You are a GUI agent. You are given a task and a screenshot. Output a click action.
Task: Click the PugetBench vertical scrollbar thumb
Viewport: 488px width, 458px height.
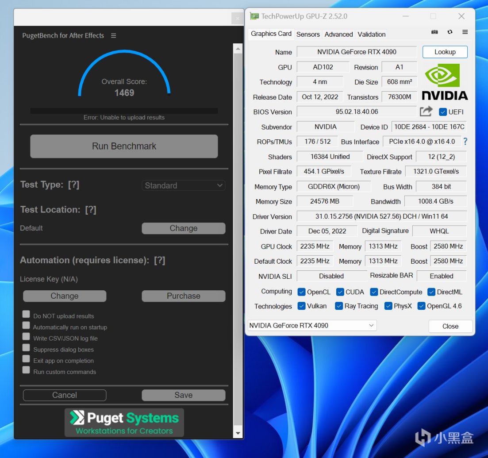point(238,240)
